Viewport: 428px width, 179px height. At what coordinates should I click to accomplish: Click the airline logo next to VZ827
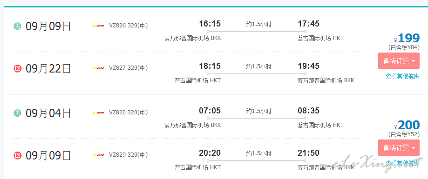[x=98, y=68]
